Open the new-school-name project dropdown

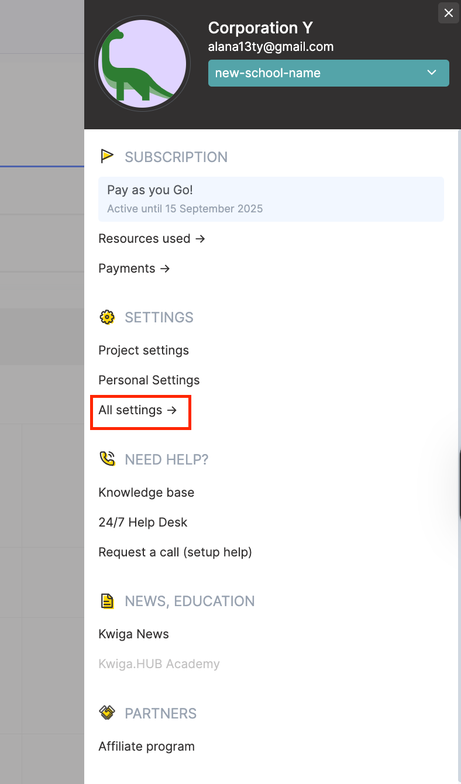(x=328, y=73)
